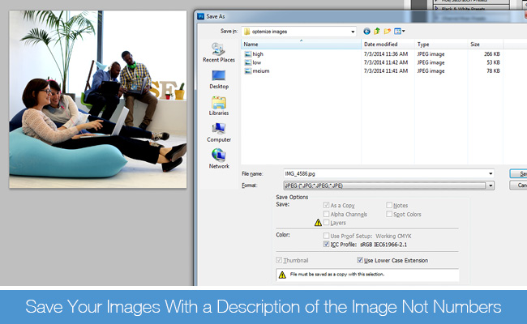527x324 pixels.
Task: Toggle the As a Copy checkbox
Action: 326,206
